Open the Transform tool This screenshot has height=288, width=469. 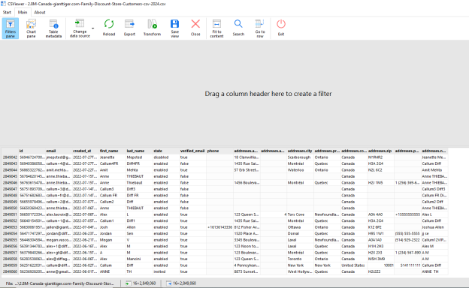[152, 28]
